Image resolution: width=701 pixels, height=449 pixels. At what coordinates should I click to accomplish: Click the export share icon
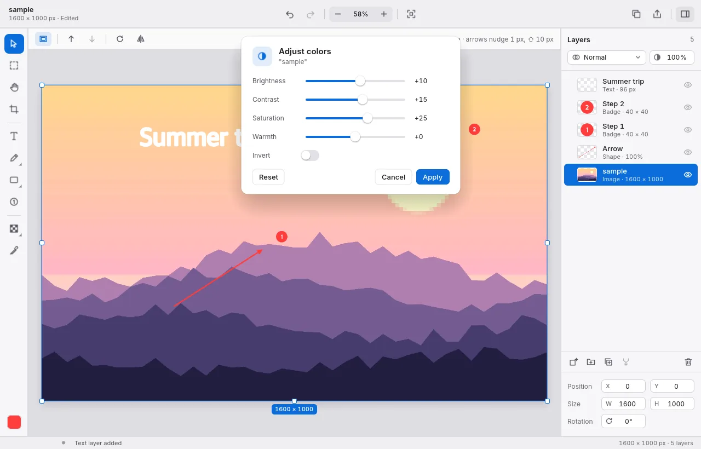tap(657, 14)
